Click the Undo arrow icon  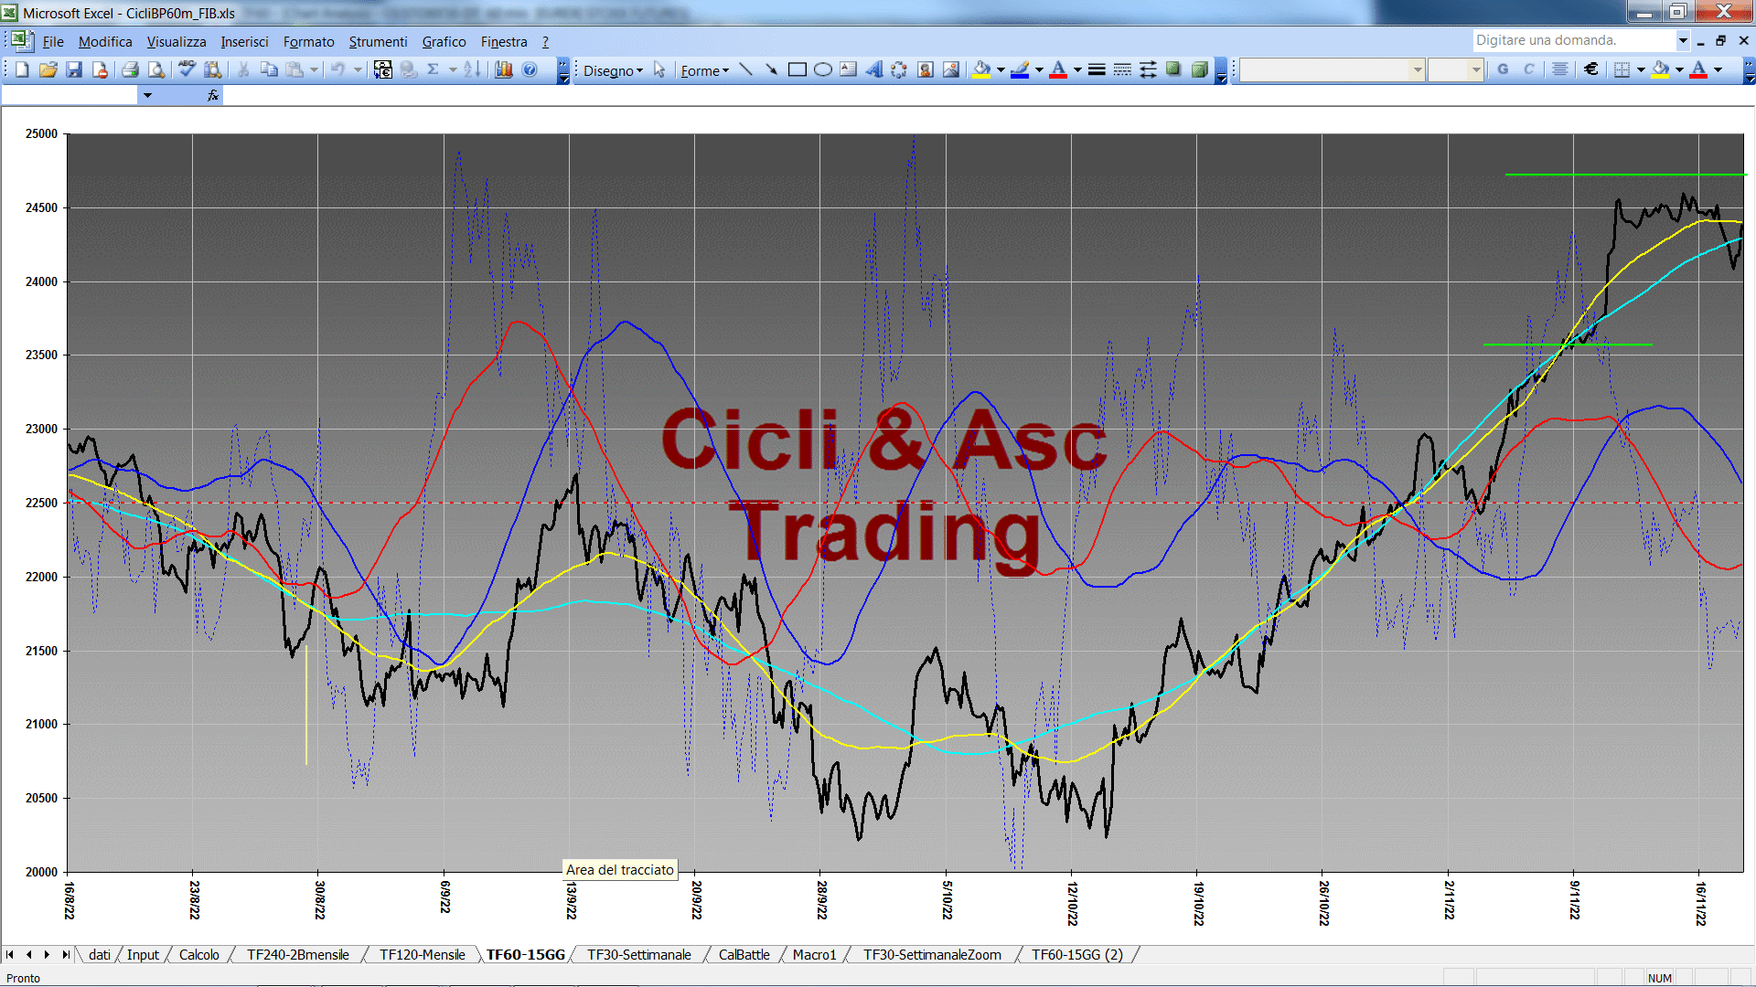click(x=338, y=69)
